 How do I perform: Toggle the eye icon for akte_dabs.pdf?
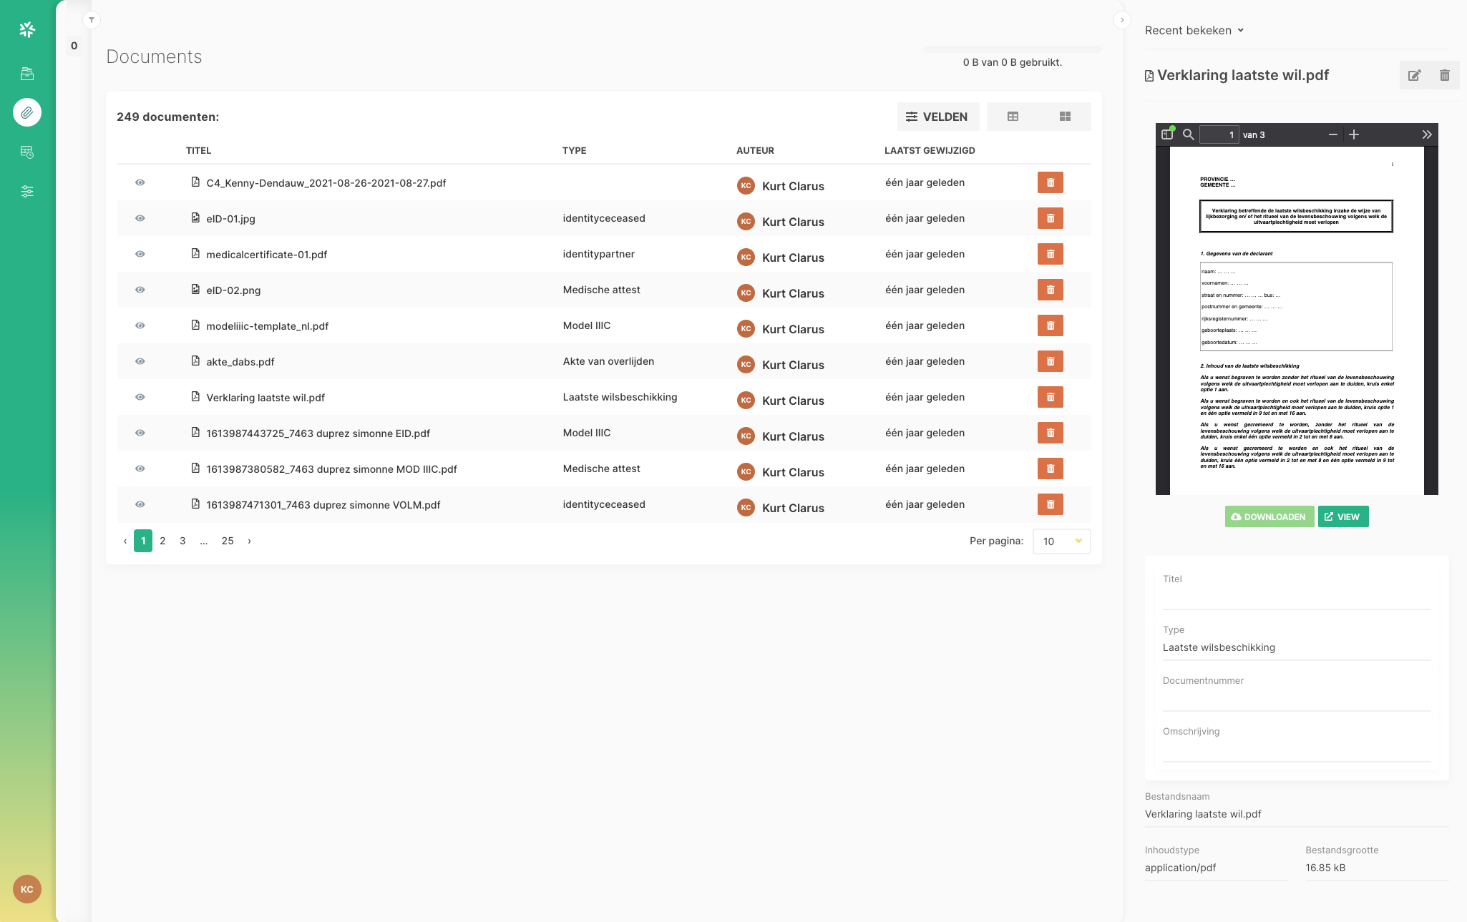[140, 361]
